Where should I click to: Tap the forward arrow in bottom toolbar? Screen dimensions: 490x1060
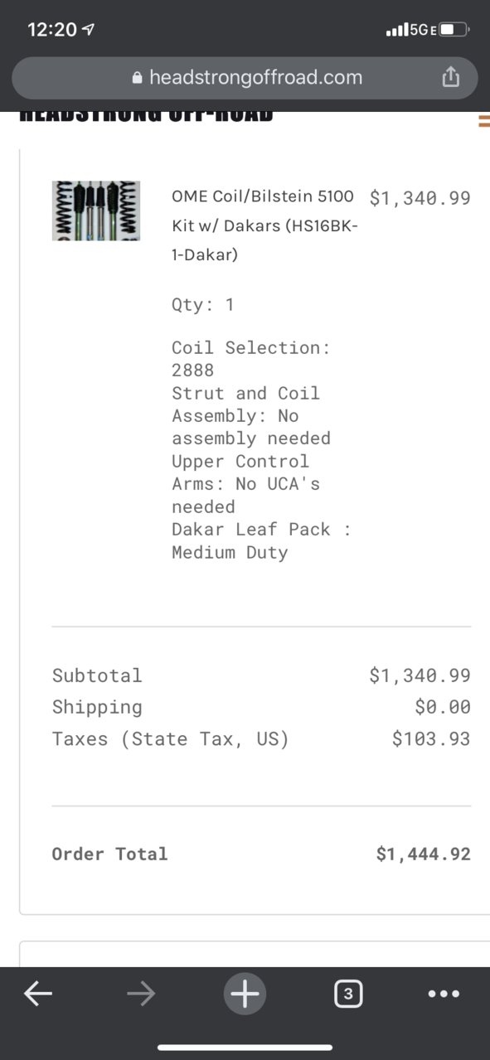[x=142, y=993]
